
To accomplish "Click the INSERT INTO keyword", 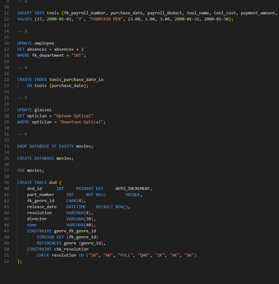I will [27, 13].
